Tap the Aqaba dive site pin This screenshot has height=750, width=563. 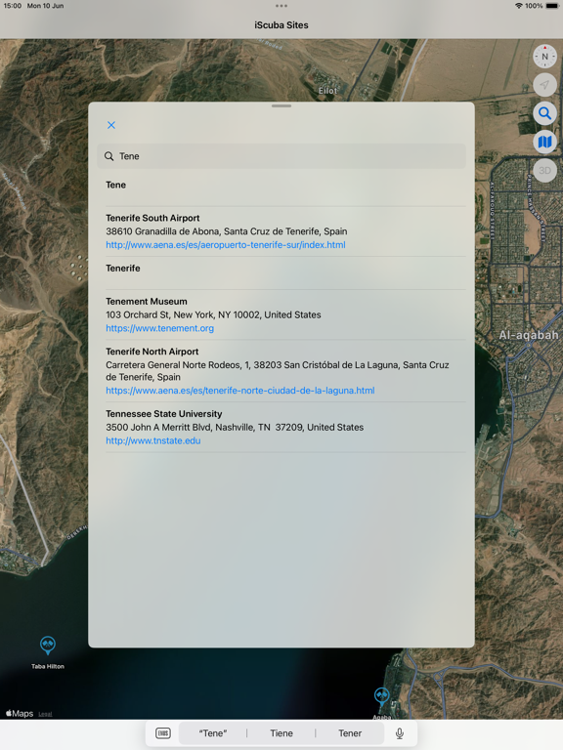pos(381,696)
